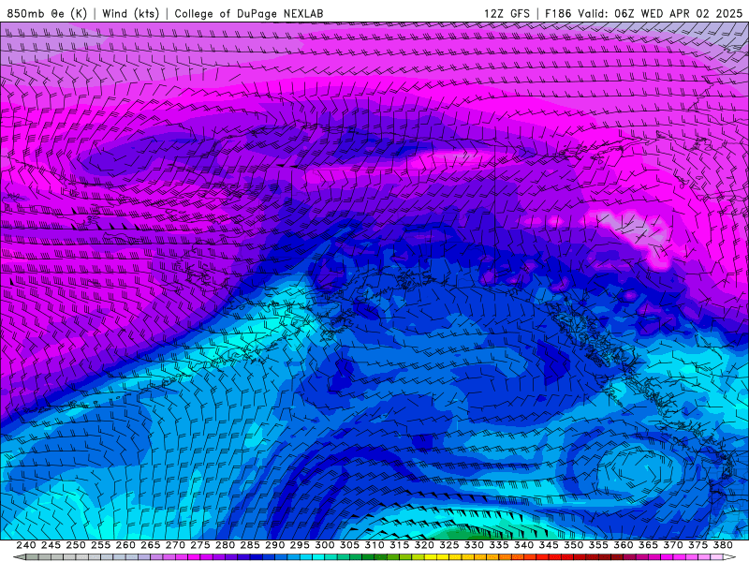Click the 360 value on the color scale

(623, 545)
